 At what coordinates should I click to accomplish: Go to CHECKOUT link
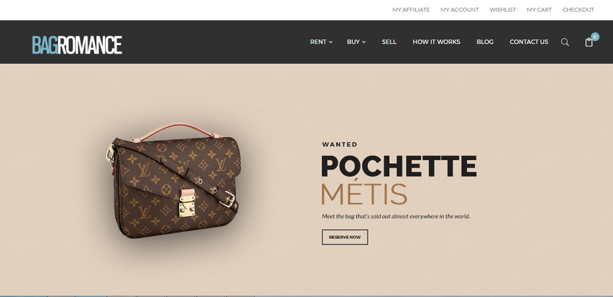pyautogui.click(x=578, y=10)
